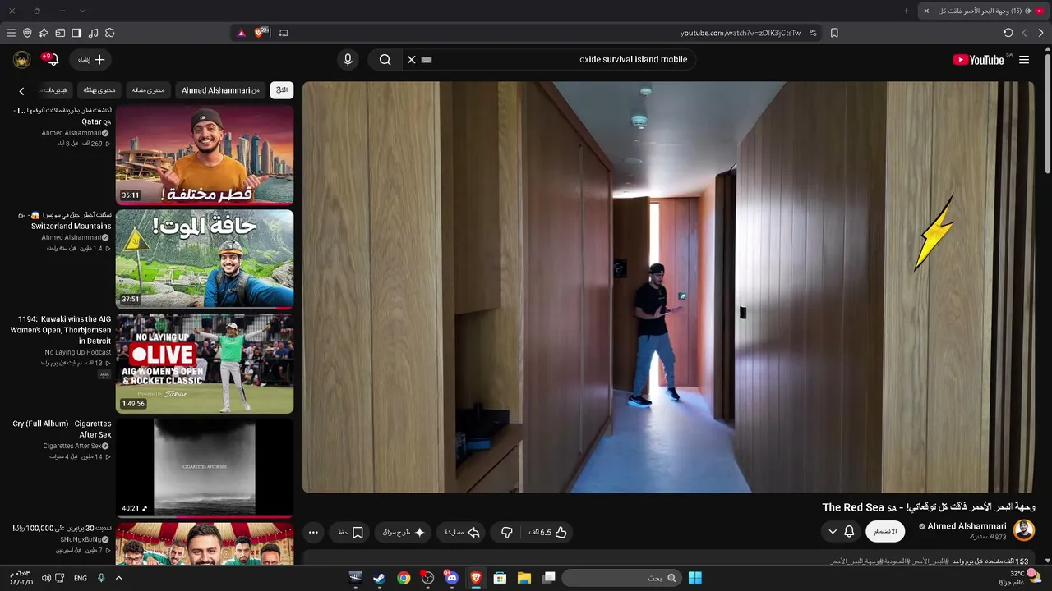
Task: Open Cigarettes After Sex album thumbnail
Action: [205, 468]
